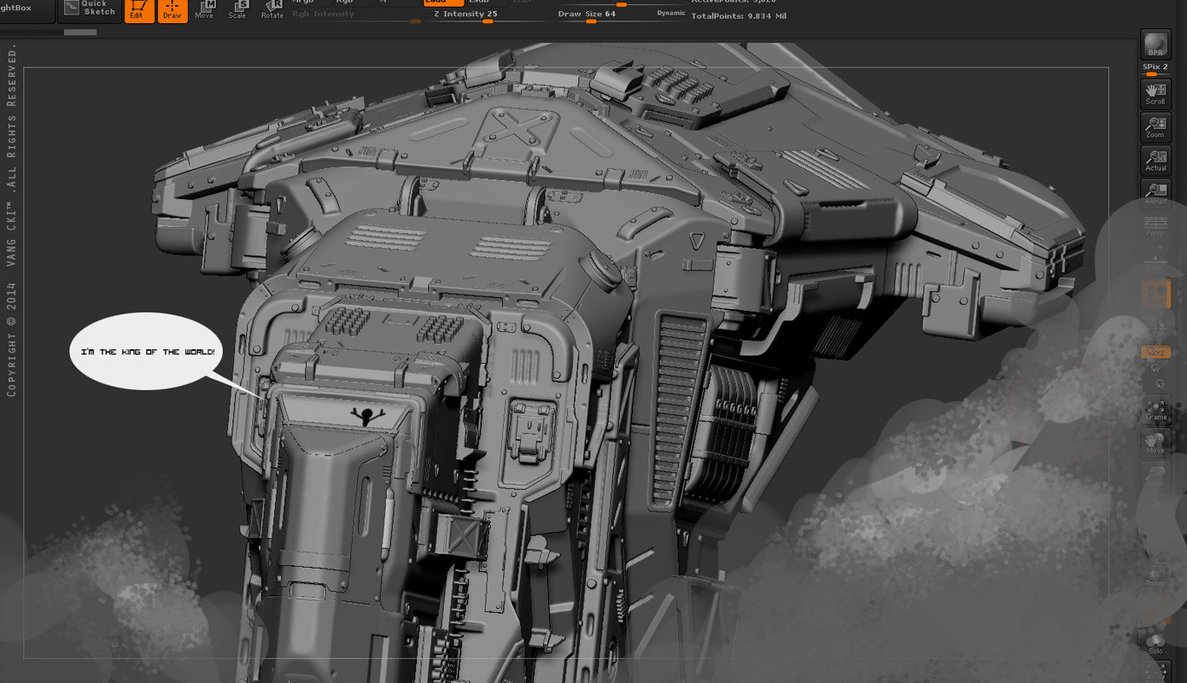Toggle Persp perspective view
This screenshot has height=683, width=1187.
tap(1155, 226)
